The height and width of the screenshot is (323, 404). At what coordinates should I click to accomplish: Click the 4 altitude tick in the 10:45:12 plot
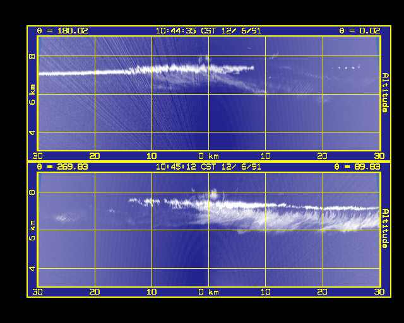point(32,268)
